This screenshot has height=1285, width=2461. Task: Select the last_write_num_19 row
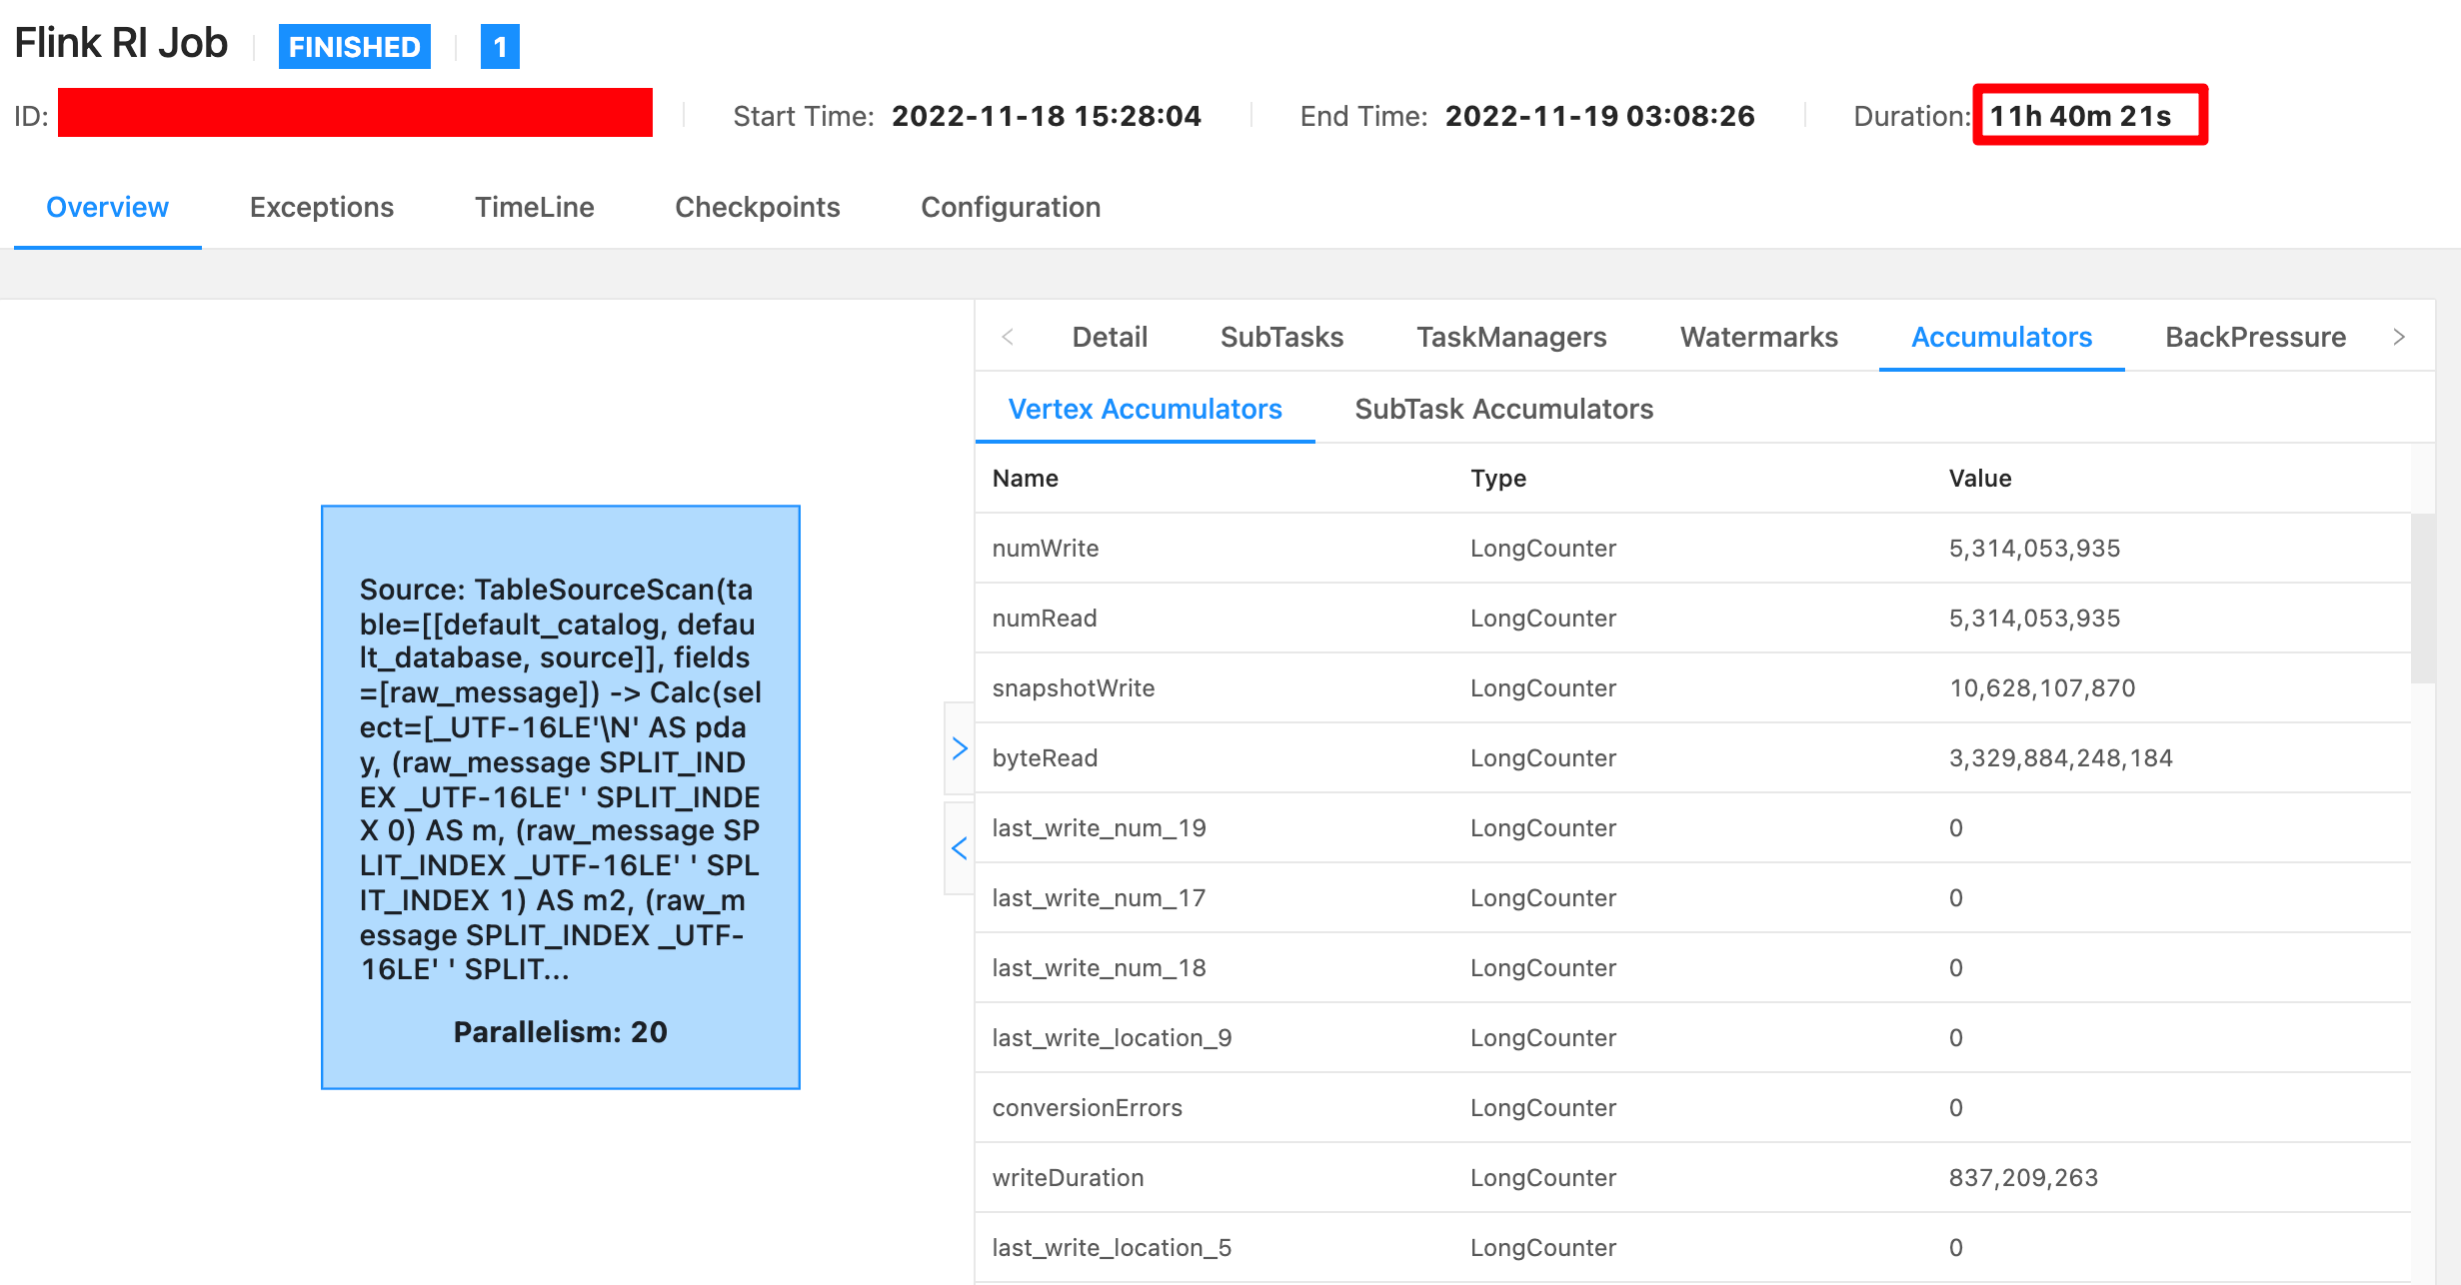tap(1692, 827)
